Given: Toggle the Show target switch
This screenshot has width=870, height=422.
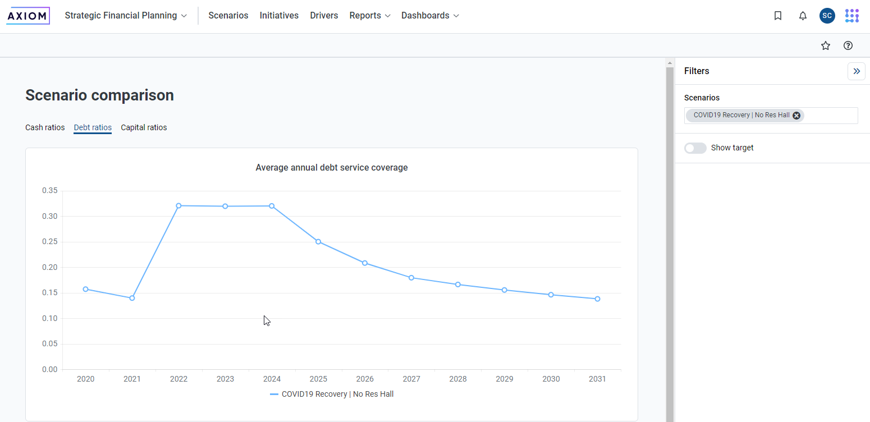Looking at the screenshot, I should [x=695, y=148].
